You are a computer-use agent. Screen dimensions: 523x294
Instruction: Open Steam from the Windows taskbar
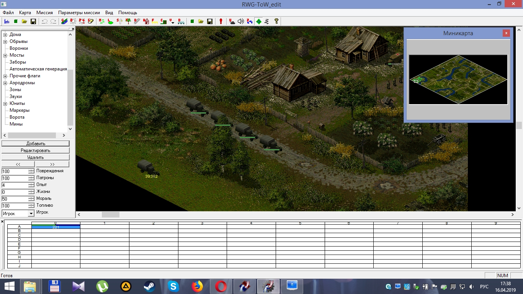click(x=149, y=286)
